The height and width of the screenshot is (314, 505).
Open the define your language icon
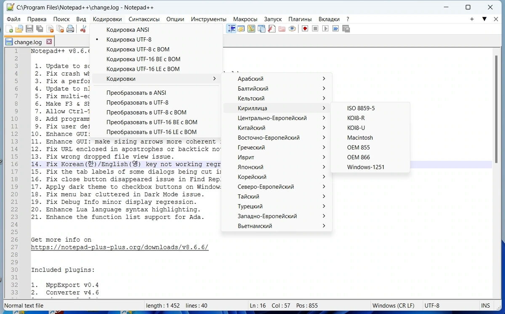tap(241, 29)
